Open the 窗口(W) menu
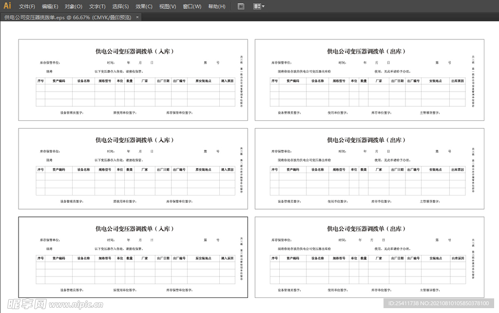 coord(192,6)
